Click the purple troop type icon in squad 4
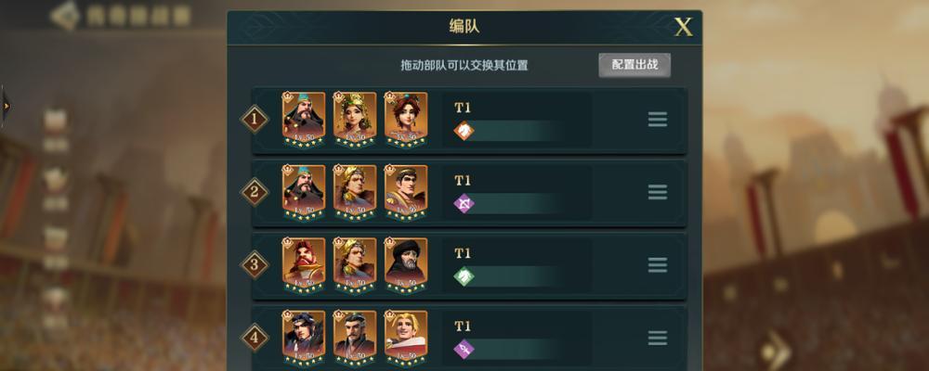The image size is (929, 371). pyautogui.click(x=464, y=349)
